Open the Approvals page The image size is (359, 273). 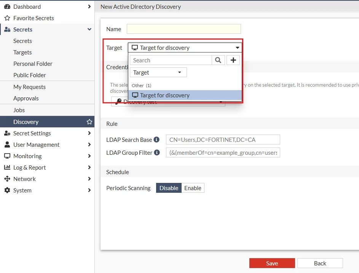click(26, 98)
